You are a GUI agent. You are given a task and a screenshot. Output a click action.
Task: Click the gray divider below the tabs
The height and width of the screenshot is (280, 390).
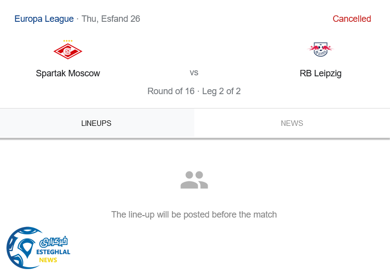195,139
